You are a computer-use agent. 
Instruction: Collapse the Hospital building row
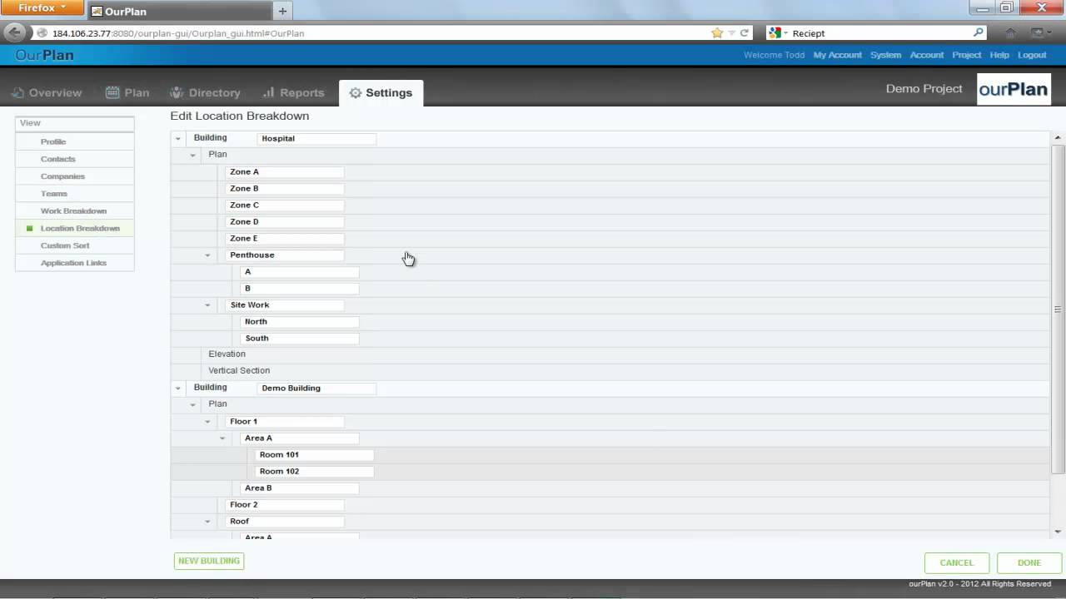(177, 139)
